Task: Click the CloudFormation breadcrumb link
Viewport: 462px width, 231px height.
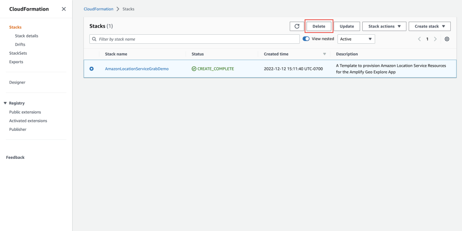Action: pos(98,9)
